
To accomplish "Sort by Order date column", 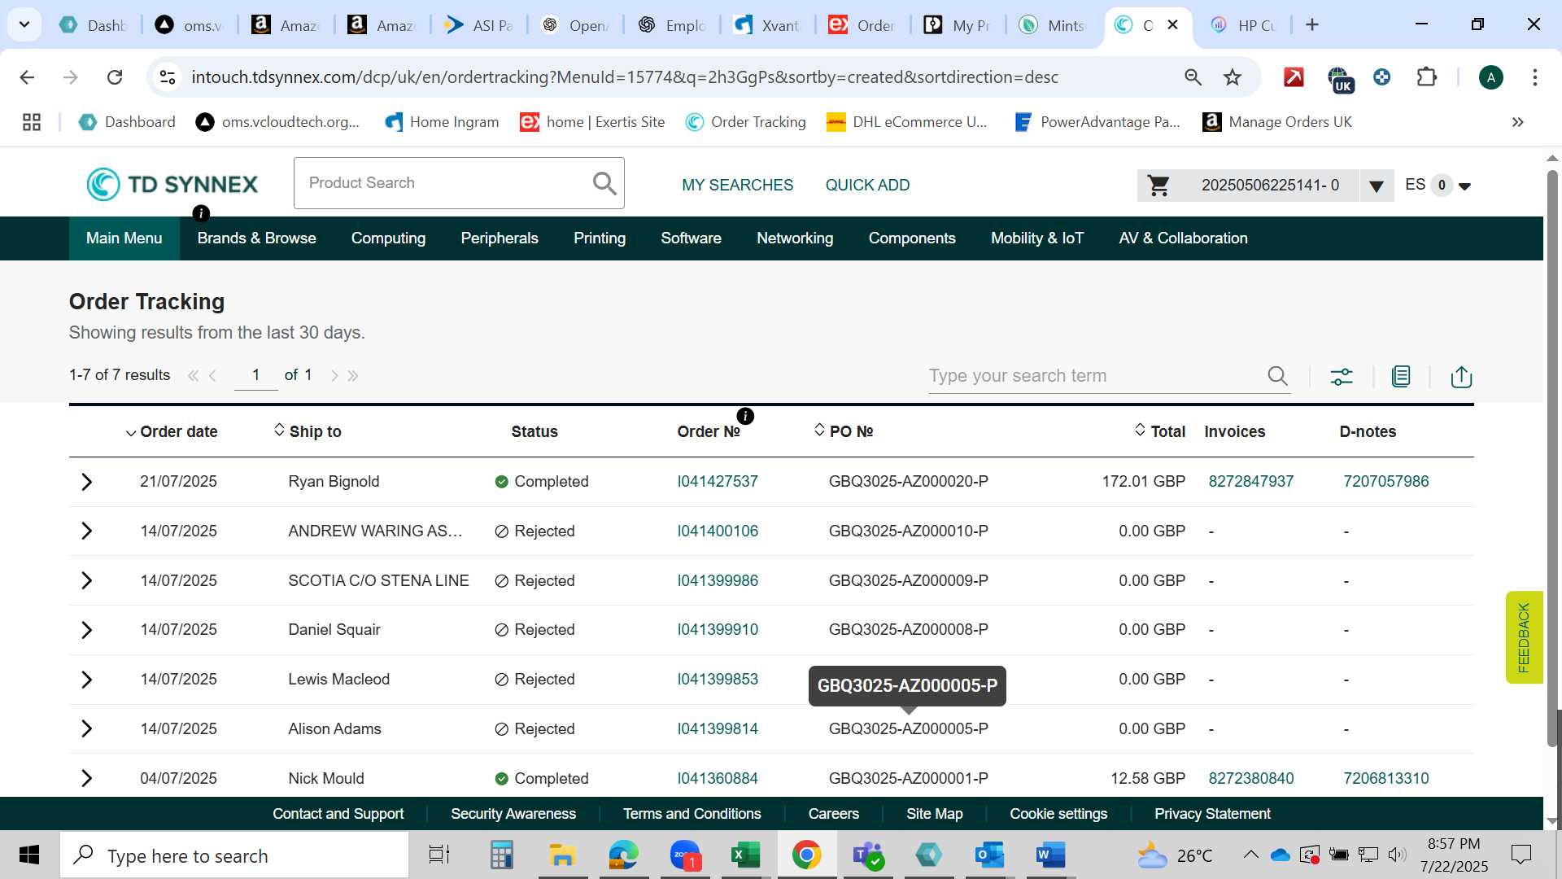I will click(172, 432).
